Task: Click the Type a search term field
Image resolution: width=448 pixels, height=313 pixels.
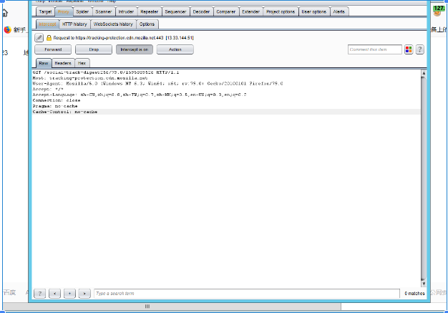Action: tap(247, 293)
